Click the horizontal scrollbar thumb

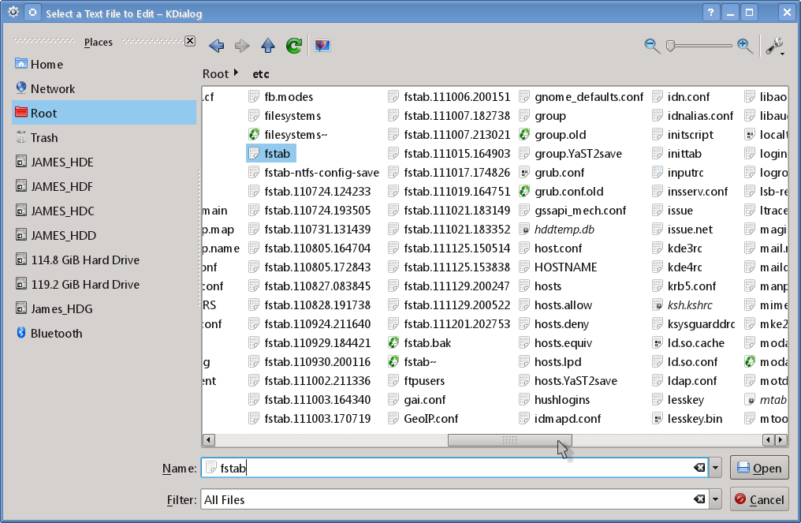(510, 439)
